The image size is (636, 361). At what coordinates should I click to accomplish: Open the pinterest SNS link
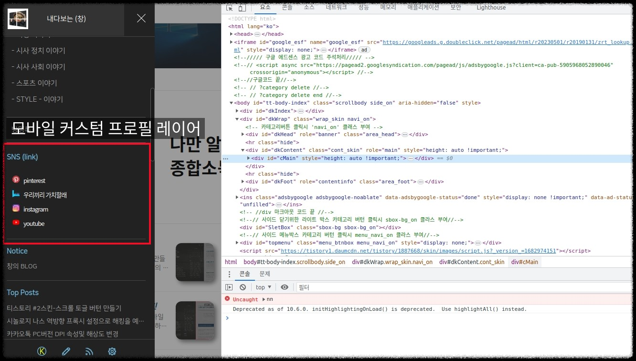[34, 180]
